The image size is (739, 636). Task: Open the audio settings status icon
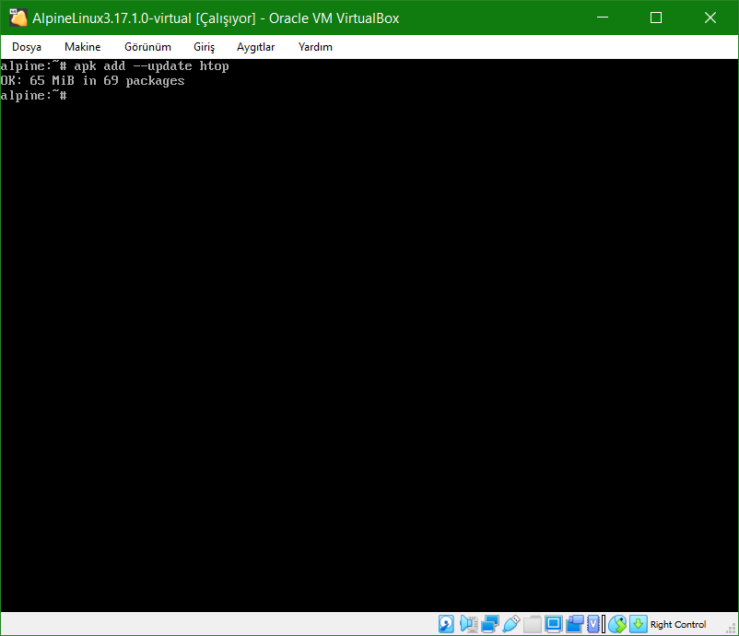[x=468, y=624]
